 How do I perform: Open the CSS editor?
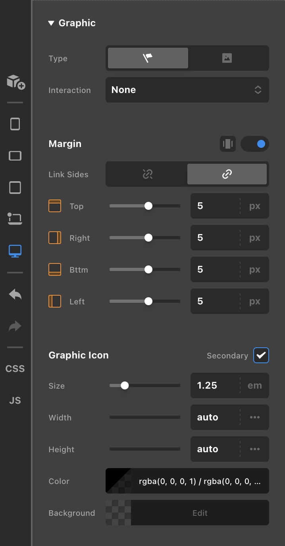[15, 369]
